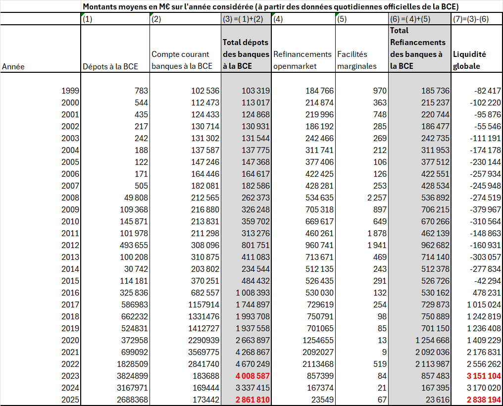Select the "Facilités marginales" header cell
Image resolution: width=503 pixels, height=406 pixels.
click(x=357, y=60)
